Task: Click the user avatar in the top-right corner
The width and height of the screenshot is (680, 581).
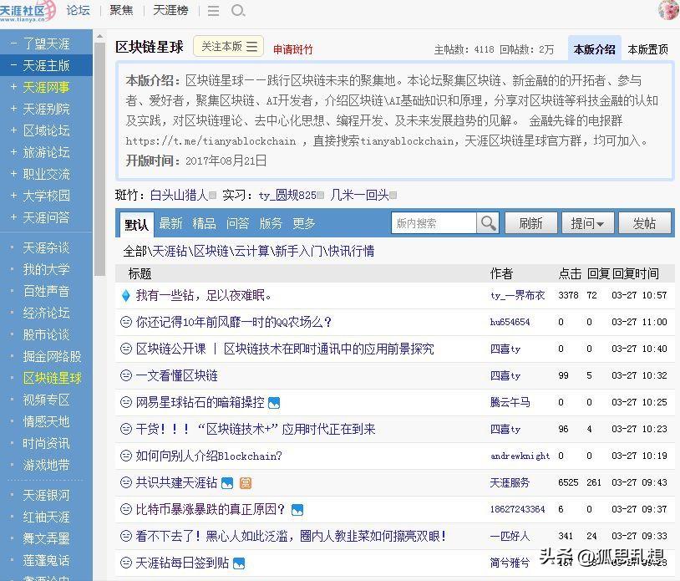Action: coord(668,10)
